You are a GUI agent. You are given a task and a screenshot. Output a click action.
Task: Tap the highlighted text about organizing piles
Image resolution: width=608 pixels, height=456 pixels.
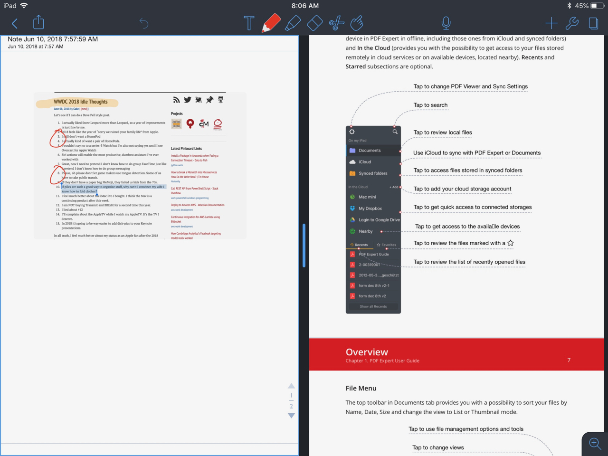click(113, 189)
